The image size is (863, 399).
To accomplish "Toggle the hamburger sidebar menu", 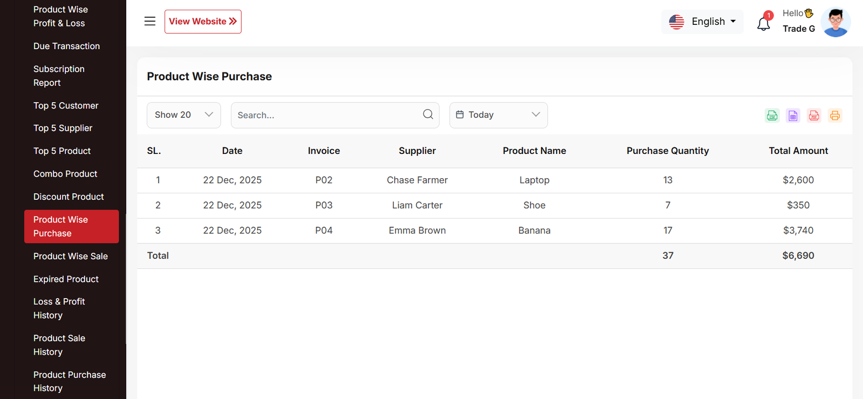I will pos(150,22).
